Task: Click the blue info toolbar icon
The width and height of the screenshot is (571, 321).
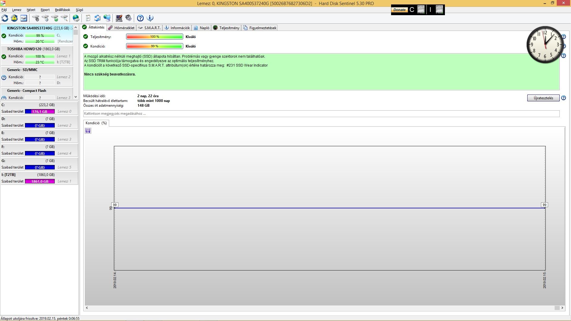Action: coord(150,18)
